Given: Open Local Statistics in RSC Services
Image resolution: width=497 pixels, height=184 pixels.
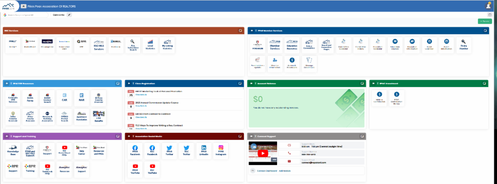Looking at the screenshot, I should [150, 45].
